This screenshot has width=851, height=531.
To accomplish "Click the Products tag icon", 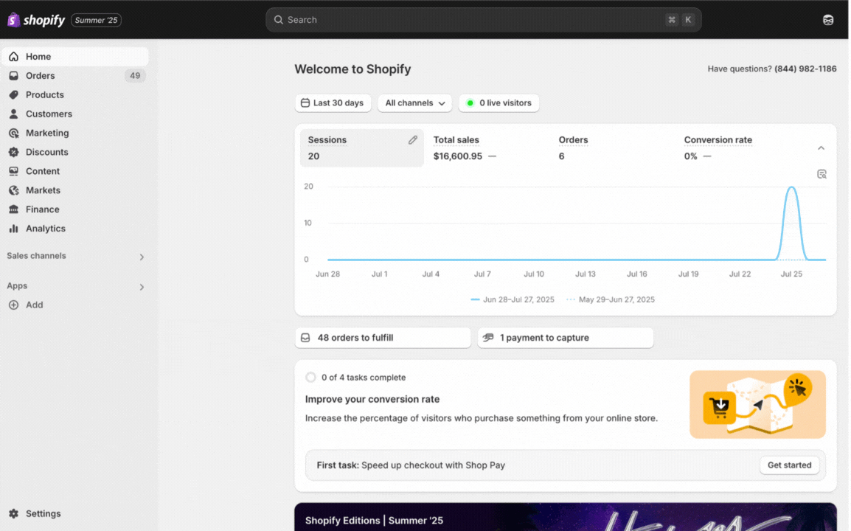I will point(13,94).
